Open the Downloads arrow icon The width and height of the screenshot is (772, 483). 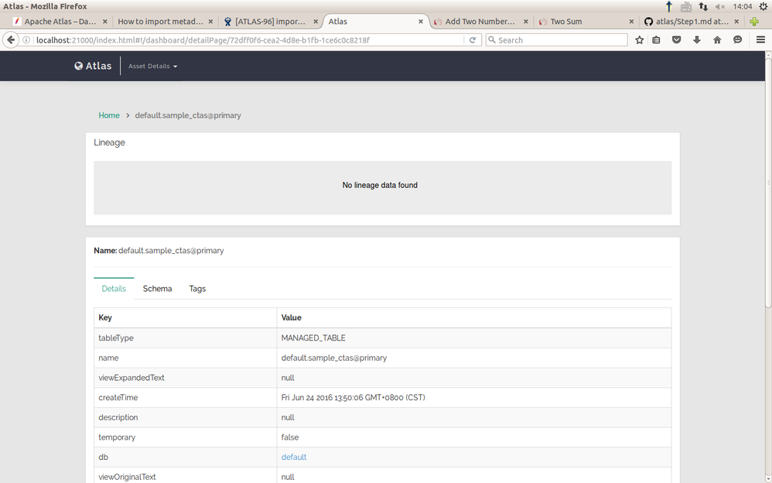point(697,40)
